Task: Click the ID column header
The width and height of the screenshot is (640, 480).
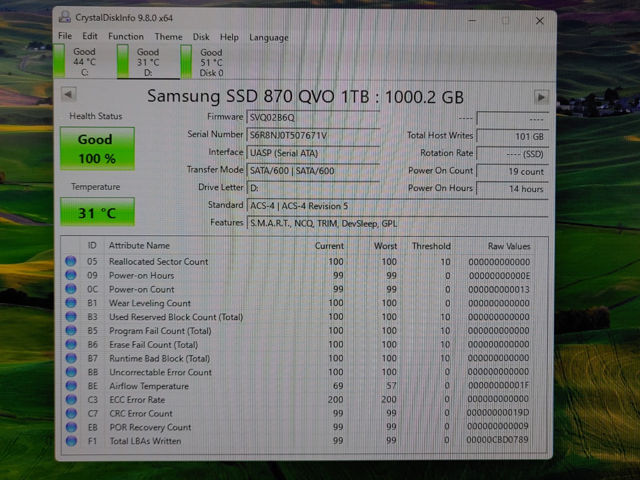Action: click(92, 245)
